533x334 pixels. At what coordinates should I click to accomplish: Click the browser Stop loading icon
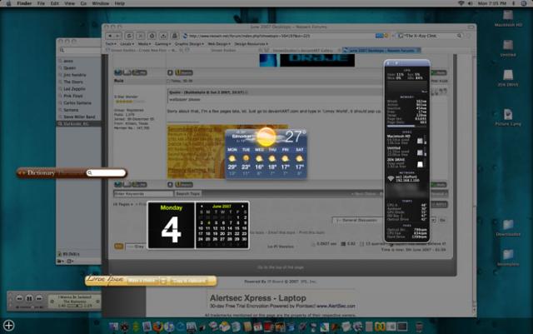point(141,36)
